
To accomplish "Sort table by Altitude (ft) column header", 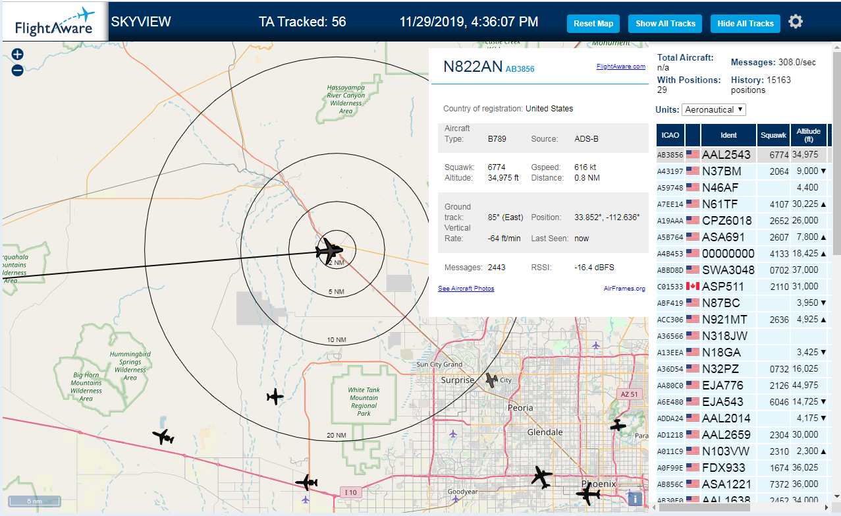I will tap(809, 135).
